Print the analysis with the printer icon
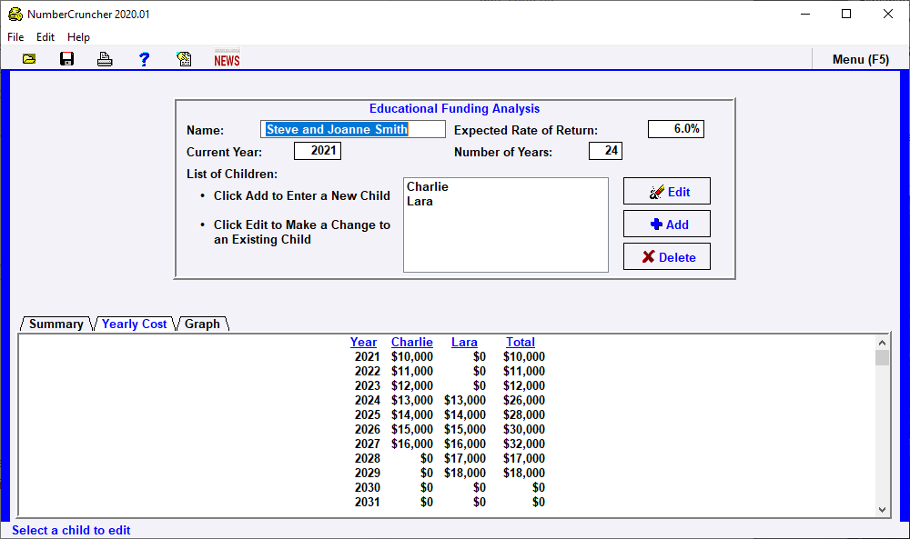Screen dimensions: 910x539 point(105,59)
